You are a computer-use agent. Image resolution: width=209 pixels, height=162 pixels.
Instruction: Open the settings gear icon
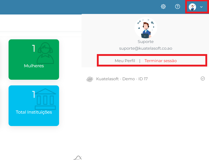[x=163, y=6]
